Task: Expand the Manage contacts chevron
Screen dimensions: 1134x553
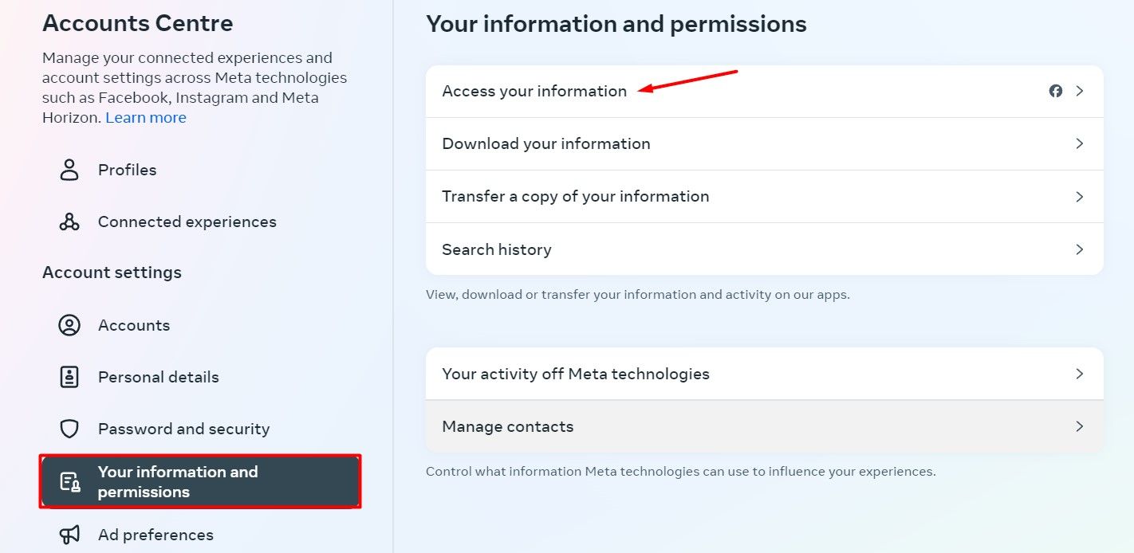Action: pos(1080,426)
